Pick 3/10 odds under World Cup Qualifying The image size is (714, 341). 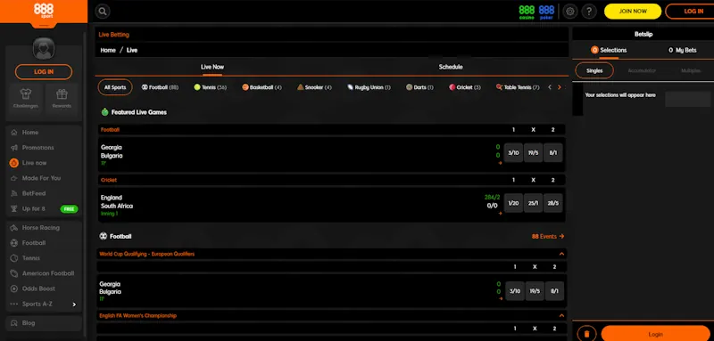515,291
